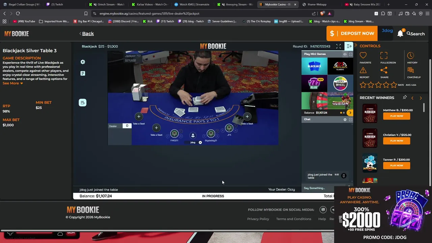Go Back to previous page

click(86, 33)
